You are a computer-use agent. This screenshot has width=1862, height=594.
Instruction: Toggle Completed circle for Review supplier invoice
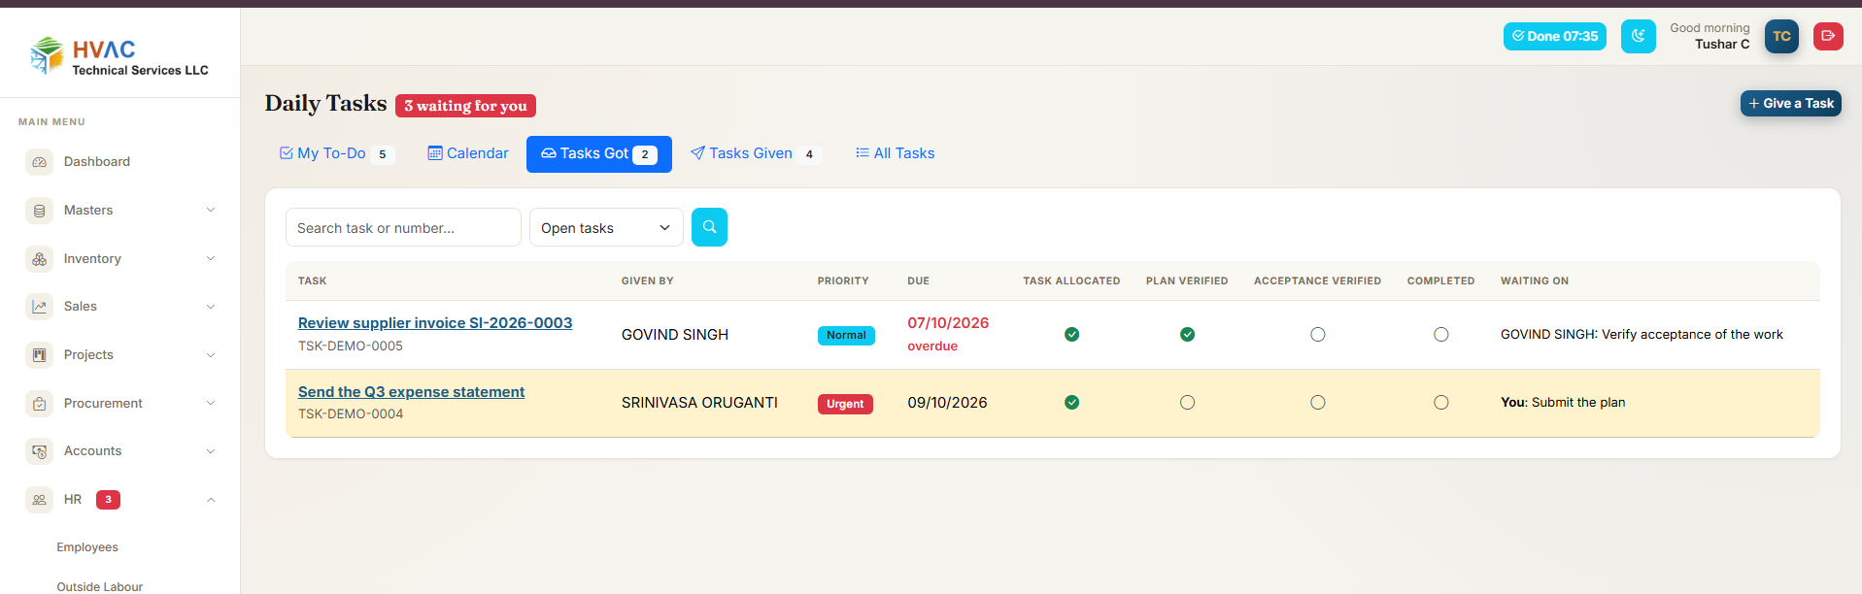[x=1440, y=335]
